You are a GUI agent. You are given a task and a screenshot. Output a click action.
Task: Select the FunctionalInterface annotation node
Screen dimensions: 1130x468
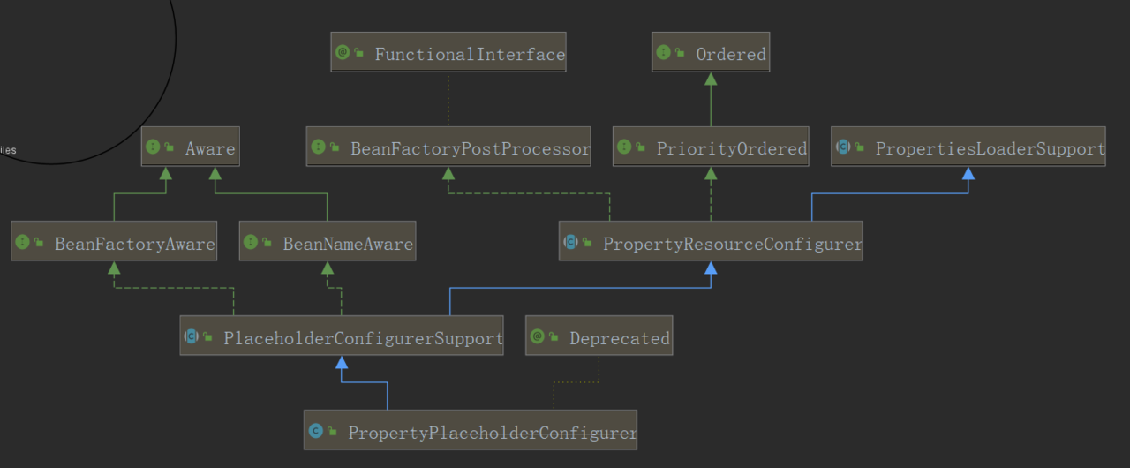[448, 53]
